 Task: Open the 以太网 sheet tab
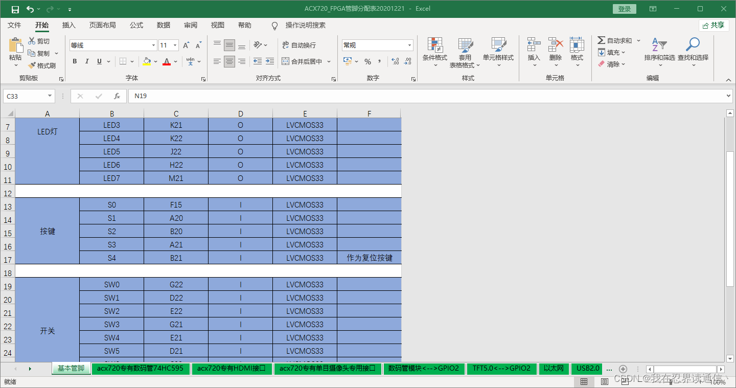[554, 368]
